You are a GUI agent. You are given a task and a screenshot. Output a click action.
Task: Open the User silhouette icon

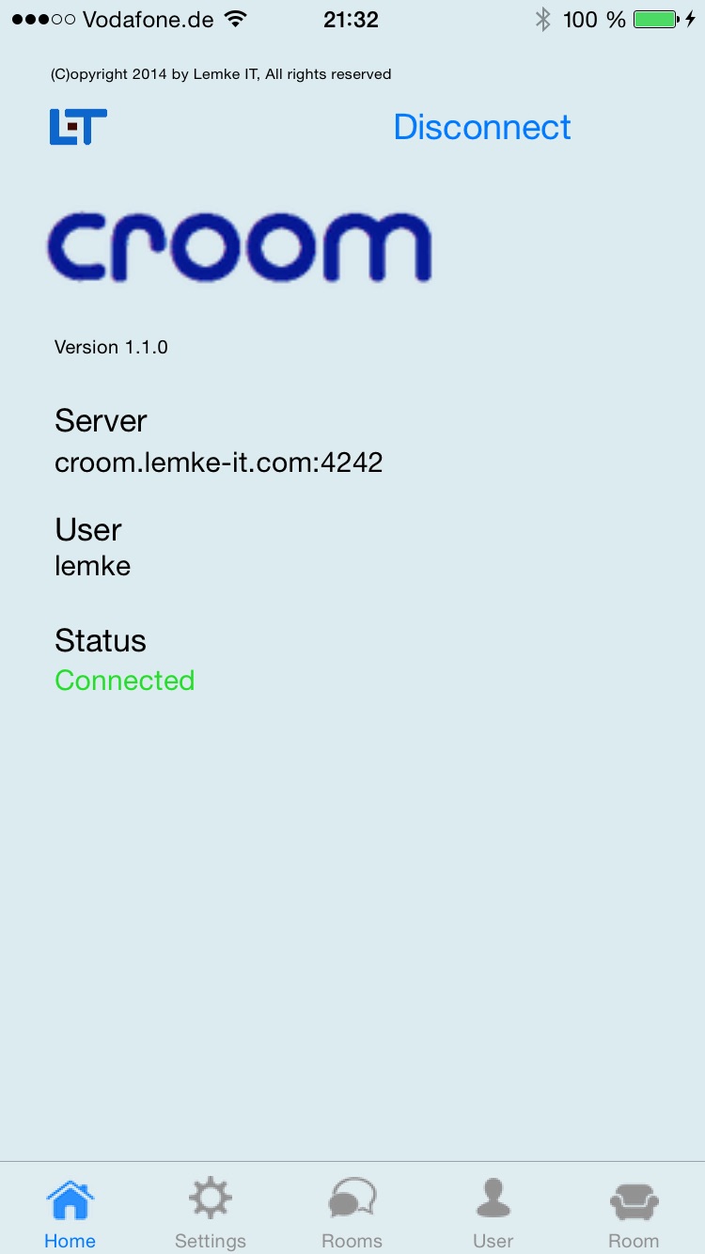pyautogui.click(x=493, y=1199)
